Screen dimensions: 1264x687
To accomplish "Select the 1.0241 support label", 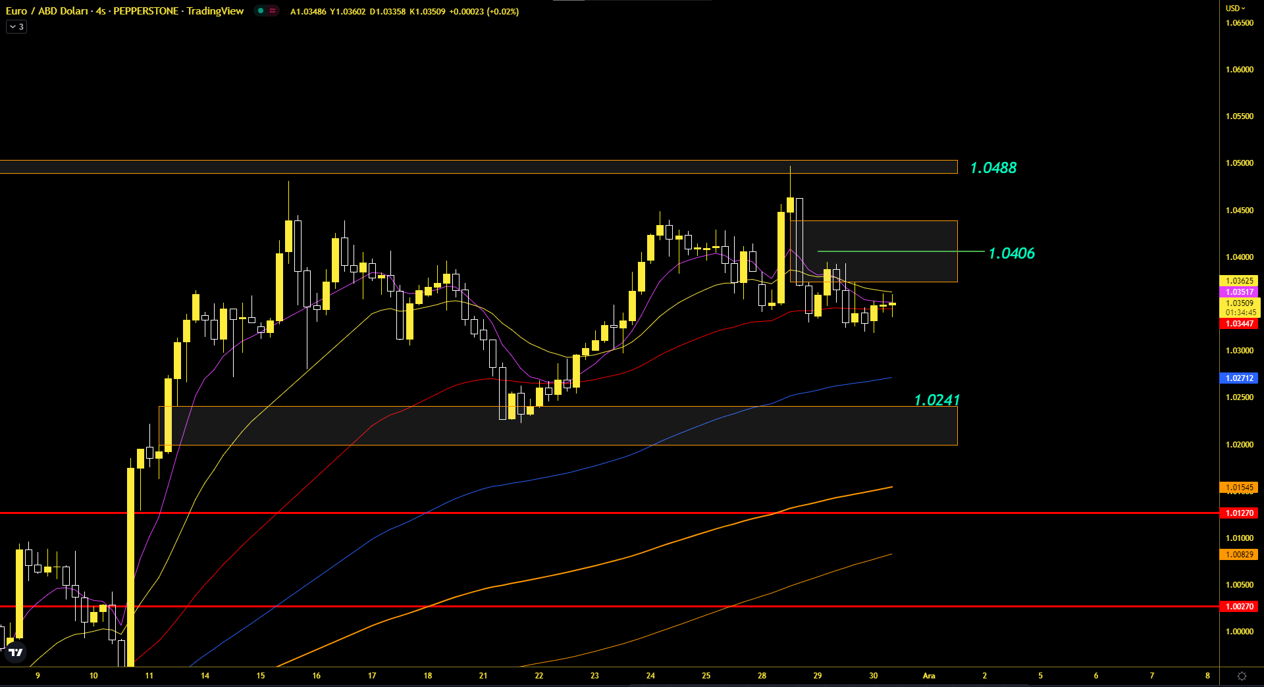I will (x=937, y=400).
